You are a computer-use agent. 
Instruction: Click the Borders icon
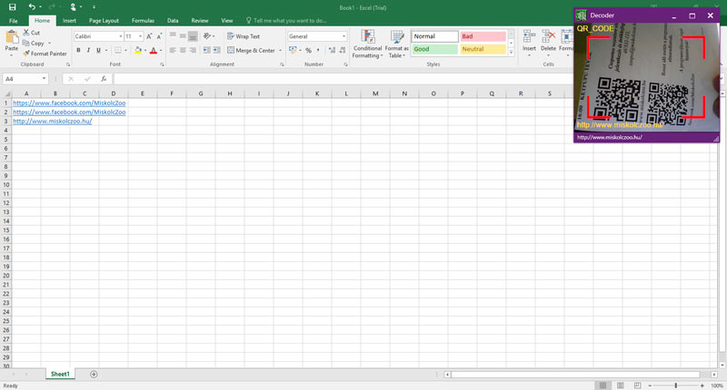click(118, 50)
